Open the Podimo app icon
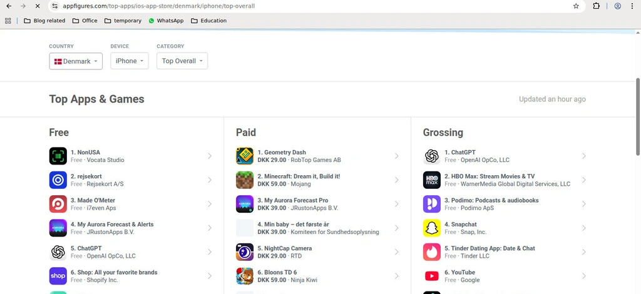This screenshot has height=294, width=641. (432, 204)
